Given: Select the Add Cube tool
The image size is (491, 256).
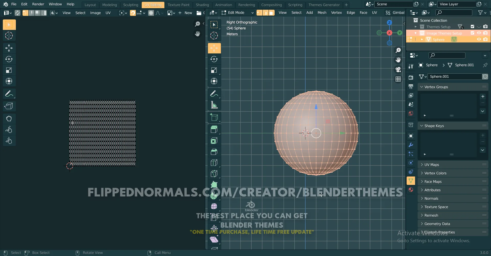Looking at the screenshot, I should (214, 117).
